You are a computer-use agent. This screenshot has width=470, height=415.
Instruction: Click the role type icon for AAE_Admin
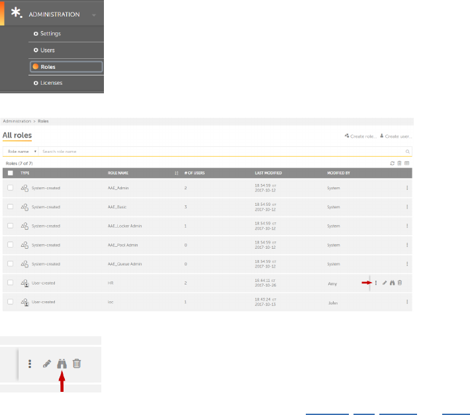(24, 188)
